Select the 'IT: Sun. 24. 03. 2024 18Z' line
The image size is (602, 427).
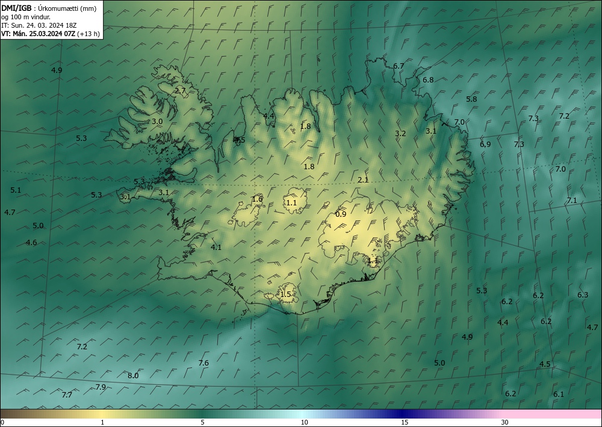tap(39, 25)
